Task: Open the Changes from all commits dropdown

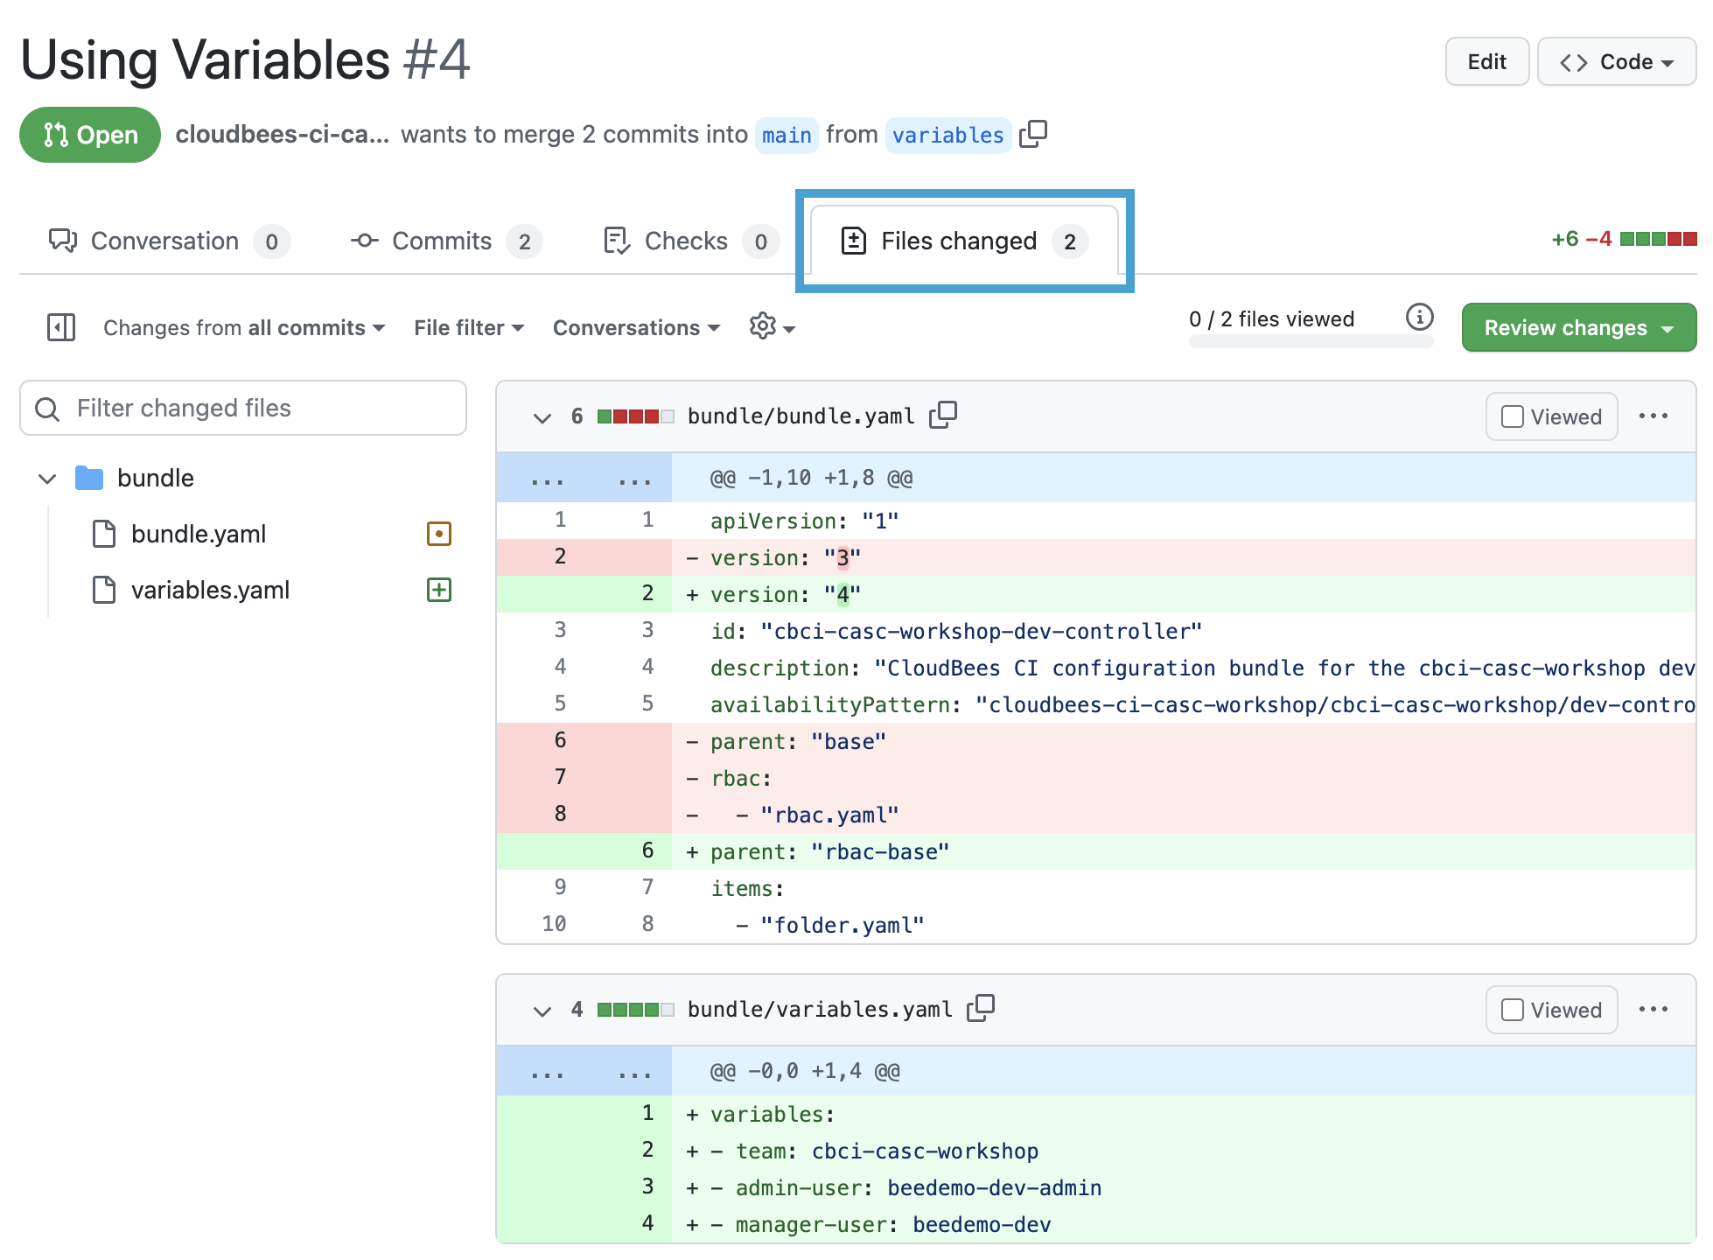Action: click(242, 327)
